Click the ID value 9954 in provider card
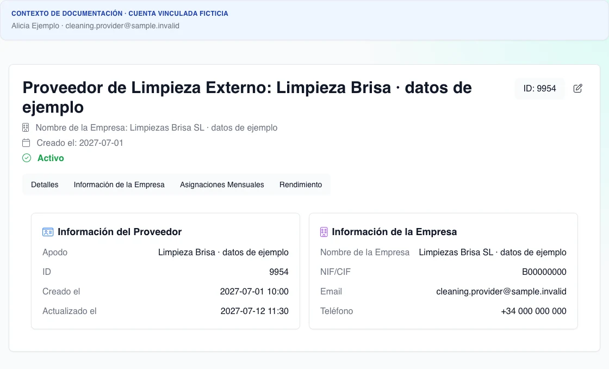Image resolution: width=609 pixels, height=369 pixels. (279, 272)
